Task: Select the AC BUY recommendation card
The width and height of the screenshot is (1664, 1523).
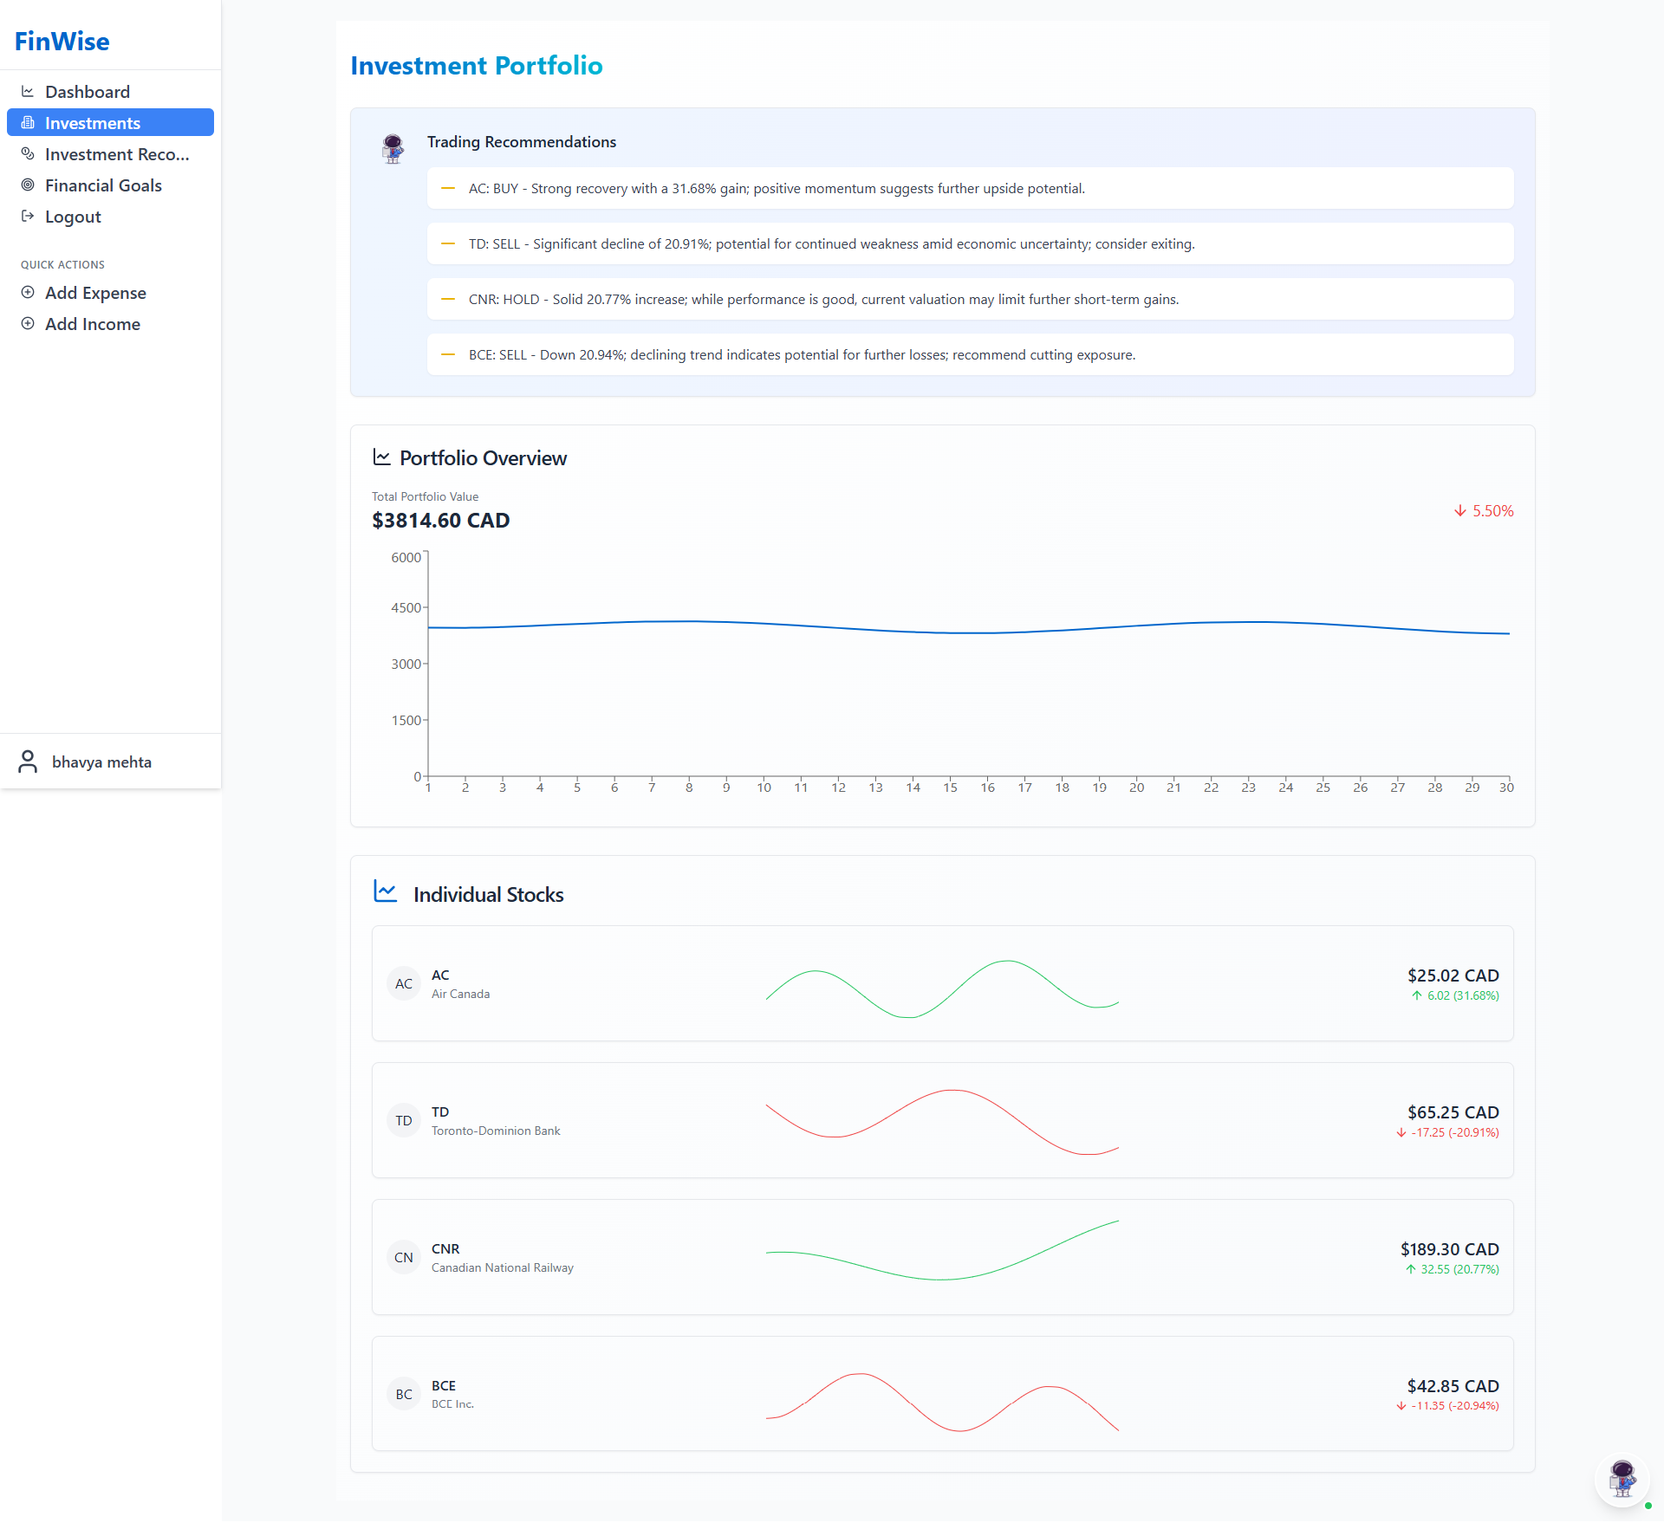Action: click(x=970, y=188)
